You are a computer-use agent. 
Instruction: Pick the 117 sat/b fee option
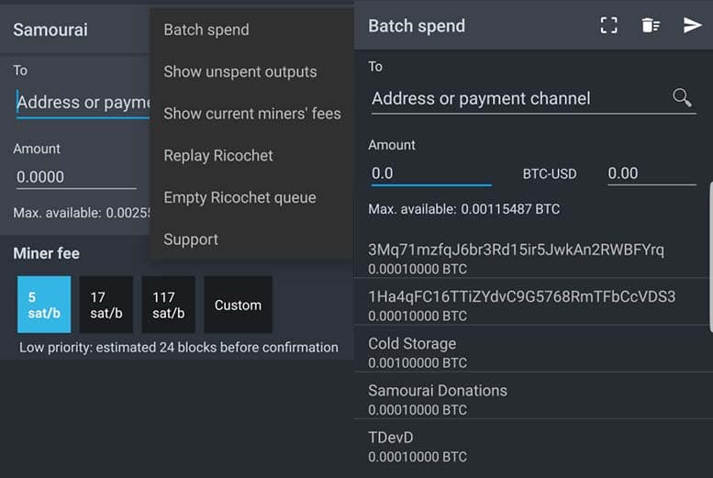point(168,305)
